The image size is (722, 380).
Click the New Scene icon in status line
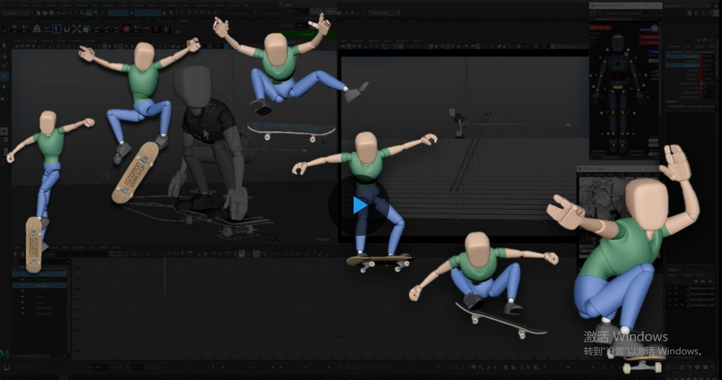point(39,14)
